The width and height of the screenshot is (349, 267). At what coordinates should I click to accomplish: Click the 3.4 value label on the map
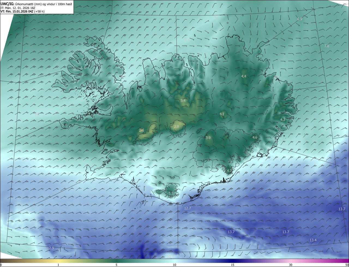(183, 100)
